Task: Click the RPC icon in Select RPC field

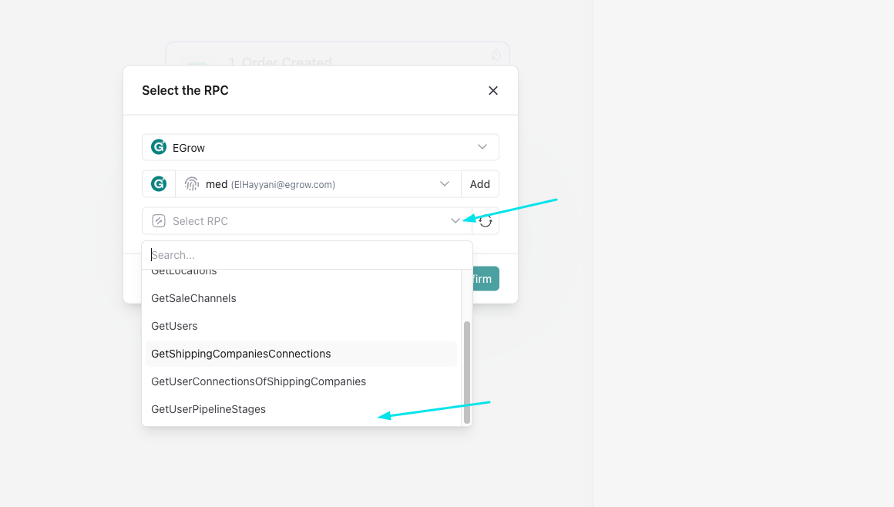Action: coord(159,220)
